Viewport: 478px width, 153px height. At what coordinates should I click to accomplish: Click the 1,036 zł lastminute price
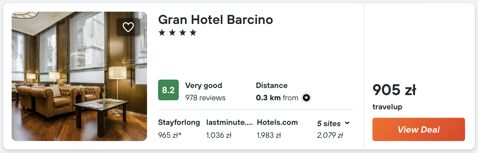219,135
